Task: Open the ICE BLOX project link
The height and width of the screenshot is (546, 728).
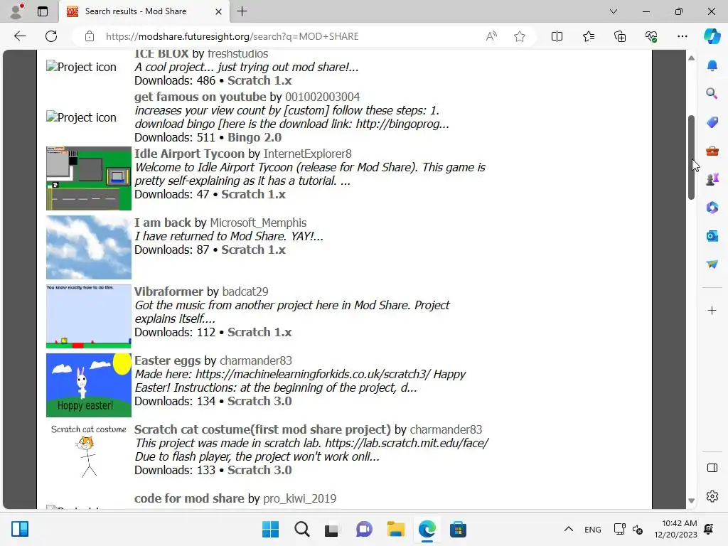Action: pyautogui.click(x=161, y=53)
